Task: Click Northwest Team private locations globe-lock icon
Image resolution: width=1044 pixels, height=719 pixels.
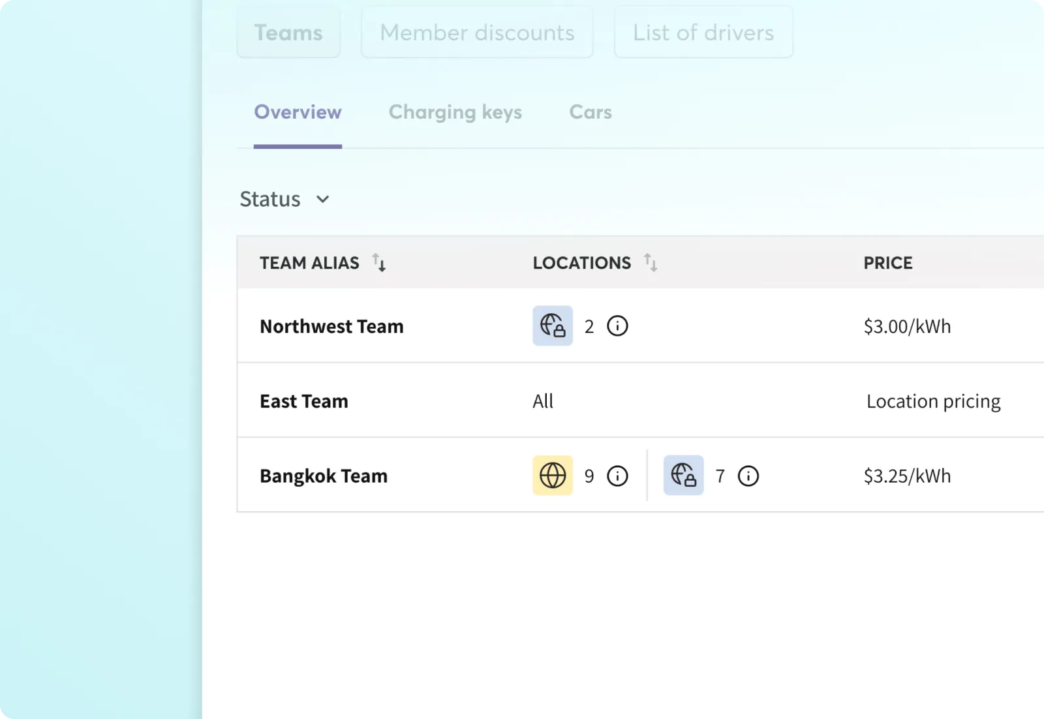Action: pos(552,326)
